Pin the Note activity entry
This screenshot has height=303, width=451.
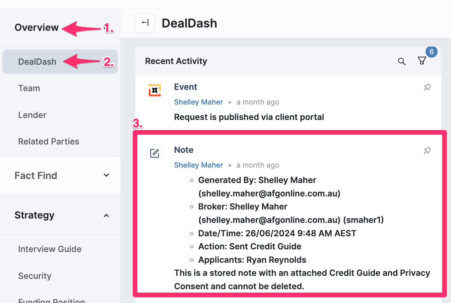point(427,150)
